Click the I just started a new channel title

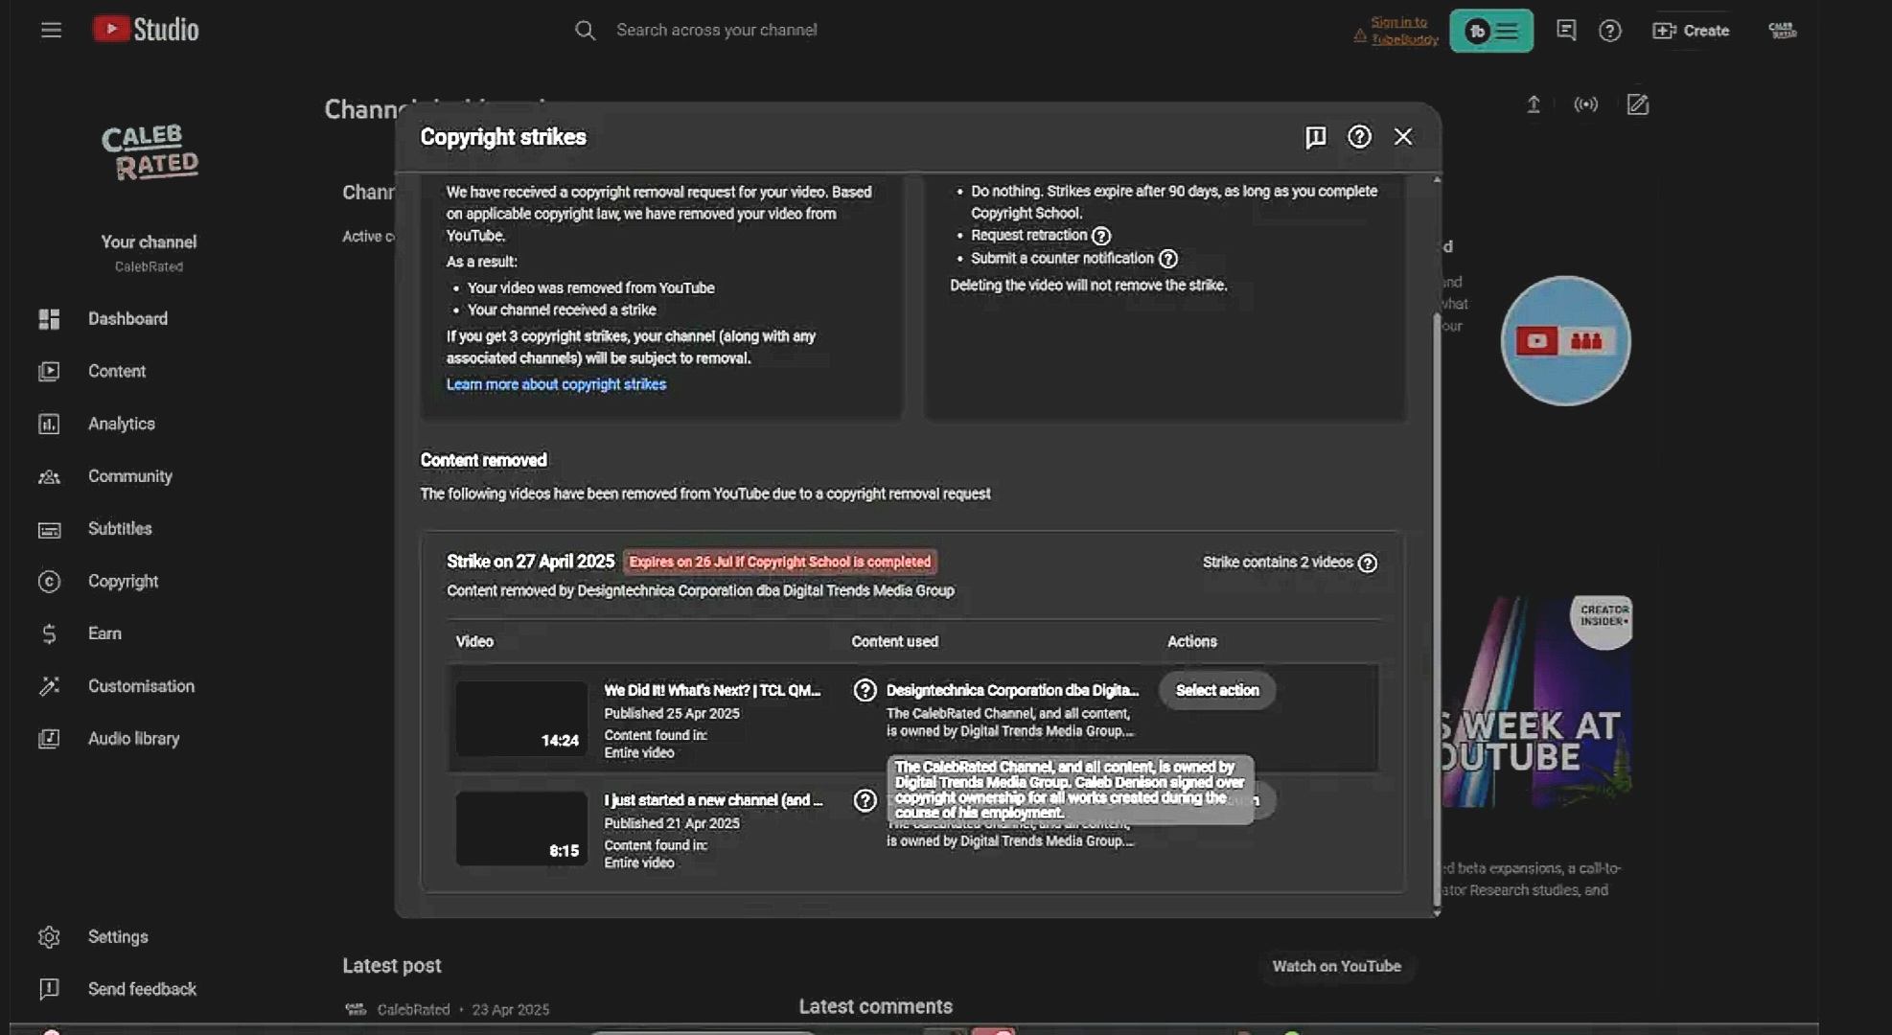(x=713, y=800)
